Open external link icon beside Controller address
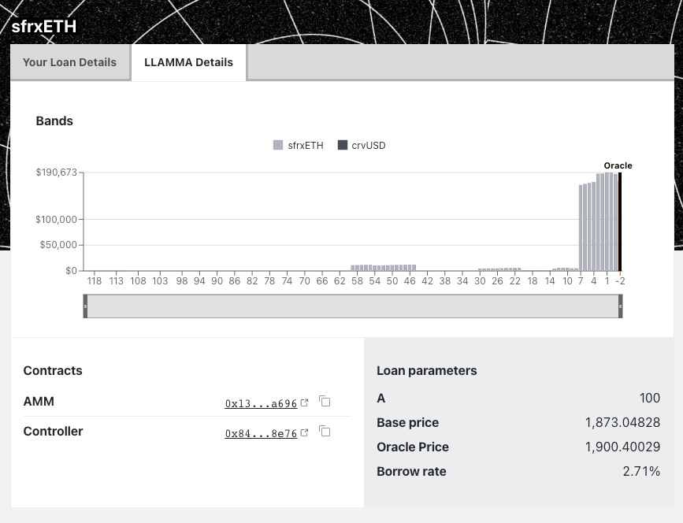Viewport: 683px width, 523px height. tap(305, 433)
